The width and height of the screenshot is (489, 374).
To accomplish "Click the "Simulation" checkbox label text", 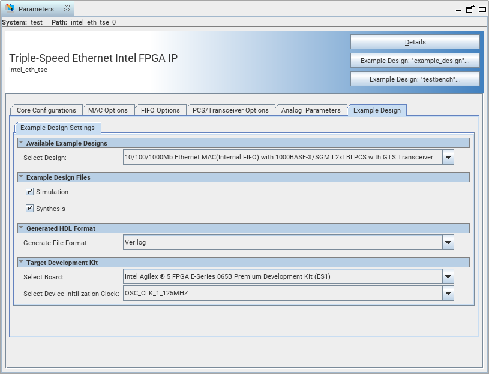I will pos(52,192).
